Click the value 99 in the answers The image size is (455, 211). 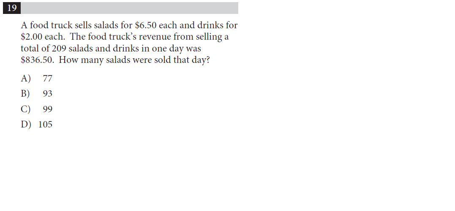click(x=48, y=109)
